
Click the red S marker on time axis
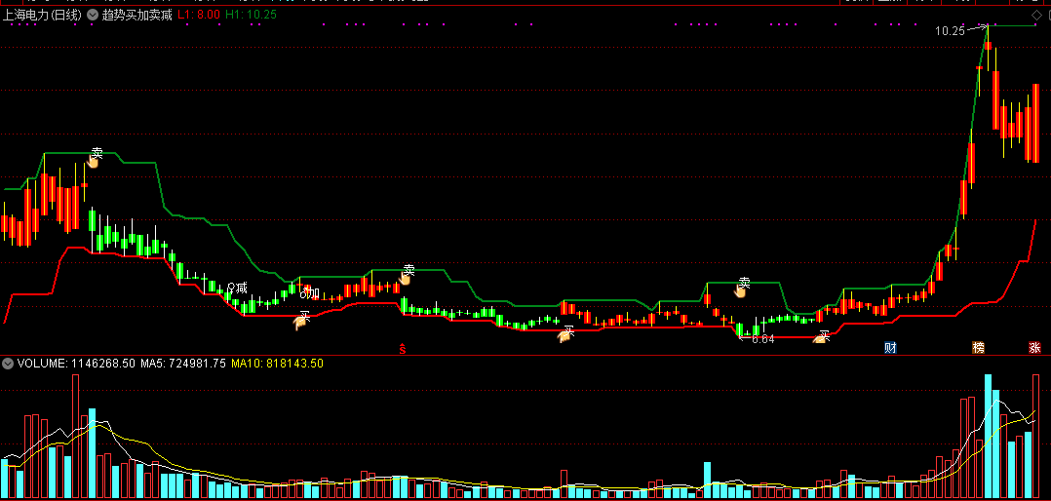tap(402, 348)
